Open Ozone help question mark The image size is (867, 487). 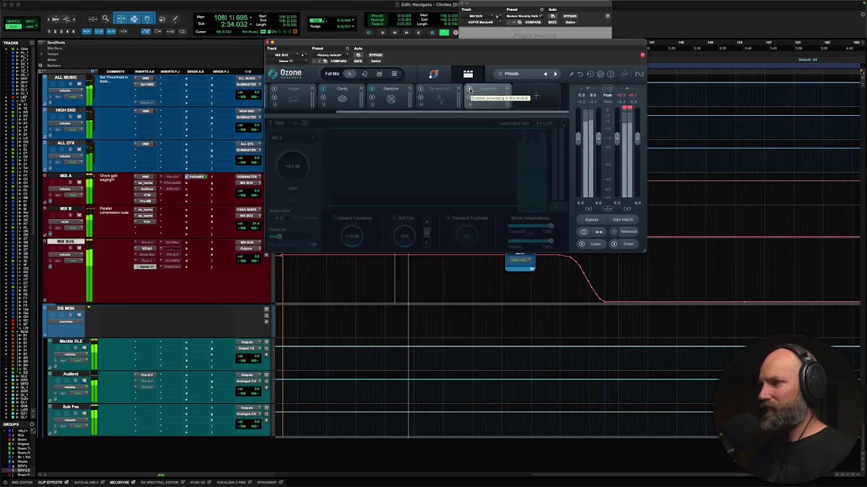point(610,74)
